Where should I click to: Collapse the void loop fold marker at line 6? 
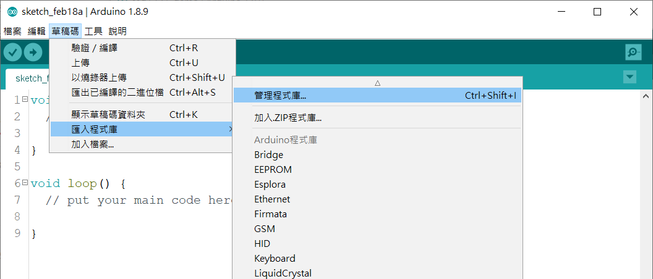pos(25,183)
